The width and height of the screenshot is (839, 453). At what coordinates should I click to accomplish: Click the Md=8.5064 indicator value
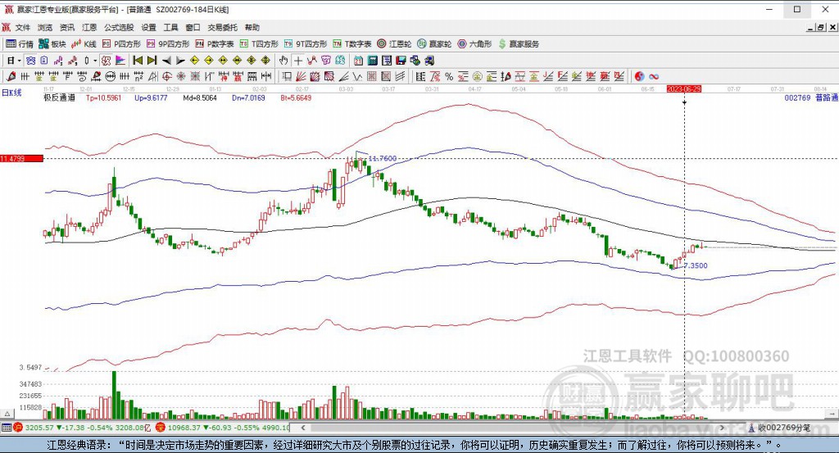coord(200,97)
